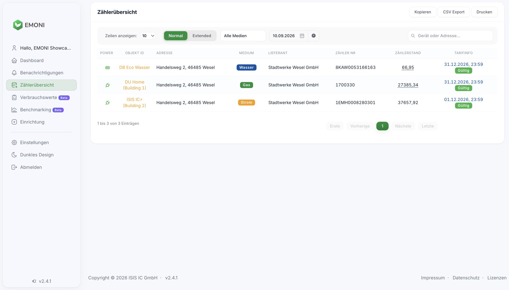This screenshot has height=290, width=509.
Task: Select page 1 in pagination
Action: pyautogui.click(x=382, y=126)
